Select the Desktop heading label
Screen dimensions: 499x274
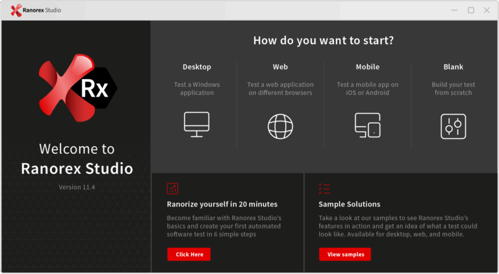[x=196, y=67]
